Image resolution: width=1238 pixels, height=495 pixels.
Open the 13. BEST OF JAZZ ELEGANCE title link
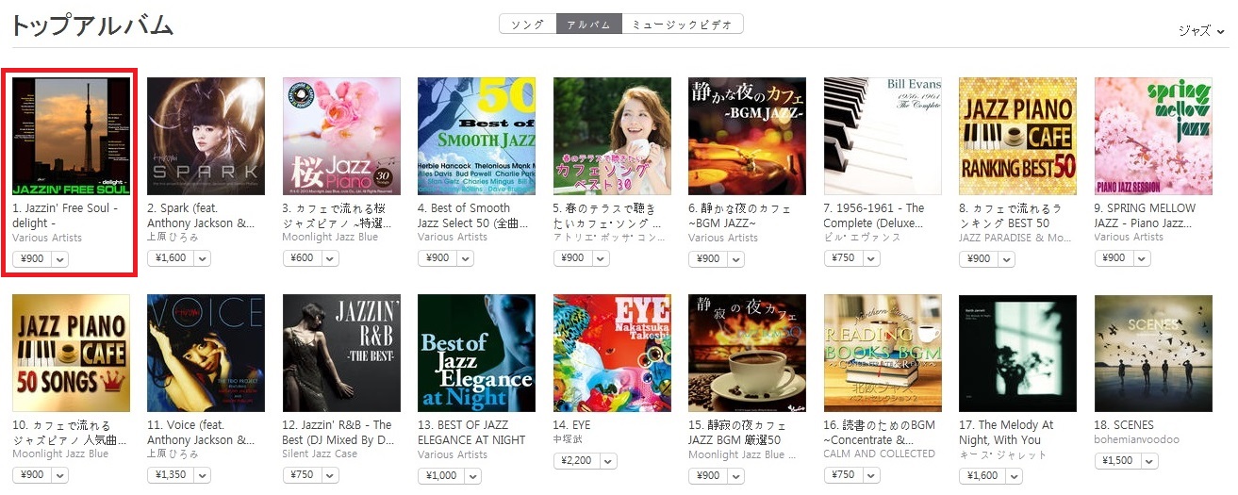click(x=471, y=432)
